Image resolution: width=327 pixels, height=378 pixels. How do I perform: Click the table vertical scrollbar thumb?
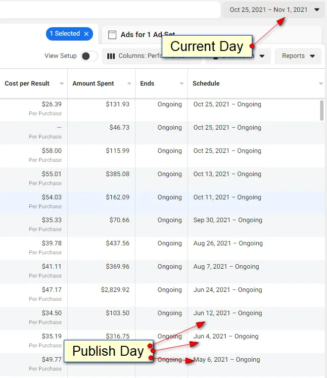coord(322,111)
